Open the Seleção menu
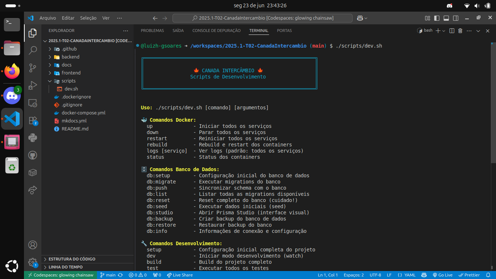This screenshot has width=496, height=279. click(88, 18)
